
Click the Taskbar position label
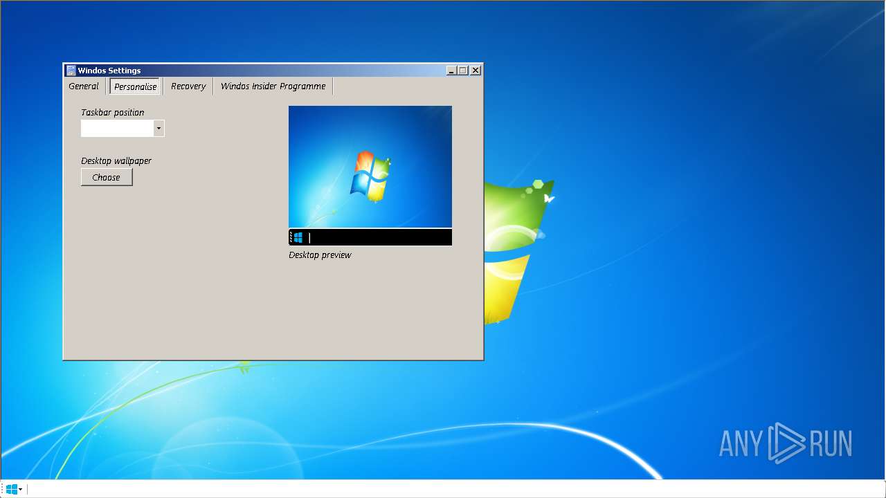coord(112,113)
